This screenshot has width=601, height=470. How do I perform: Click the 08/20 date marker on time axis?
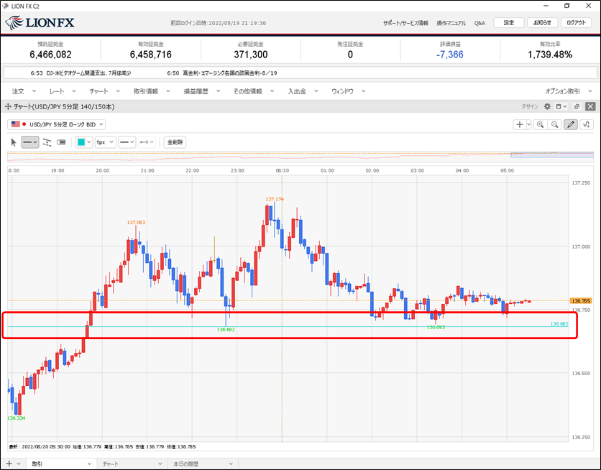[x=283, y=170]
